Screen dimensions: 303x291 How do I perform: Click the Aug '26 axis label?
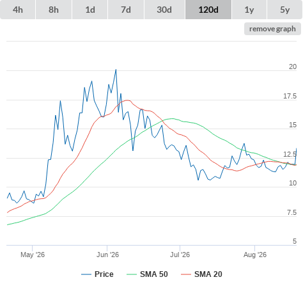(x=255, y=255)
